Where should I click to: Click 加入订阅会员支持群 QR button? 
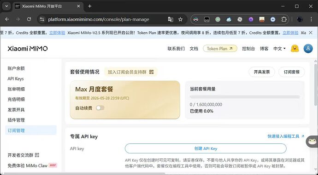point(131,72)
